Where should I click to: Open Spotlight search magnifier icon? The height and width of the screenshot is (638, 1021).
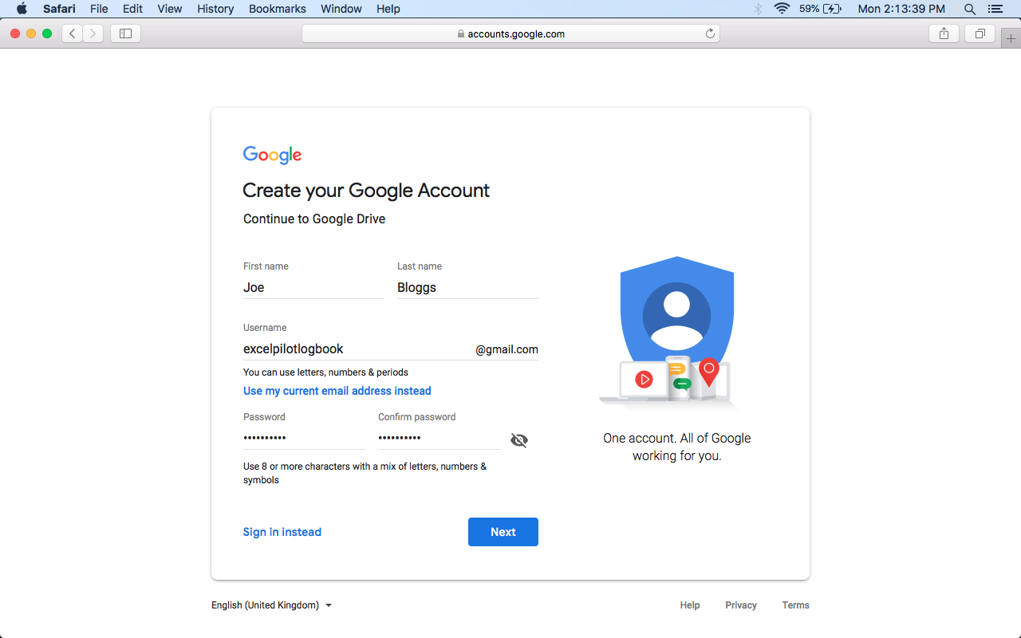click(970, 9)
